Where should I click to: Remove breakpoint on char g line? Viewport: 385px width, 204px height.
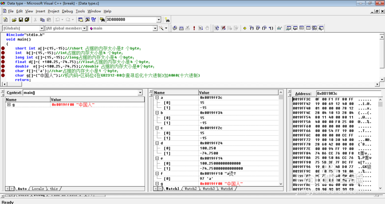(3, 75)
